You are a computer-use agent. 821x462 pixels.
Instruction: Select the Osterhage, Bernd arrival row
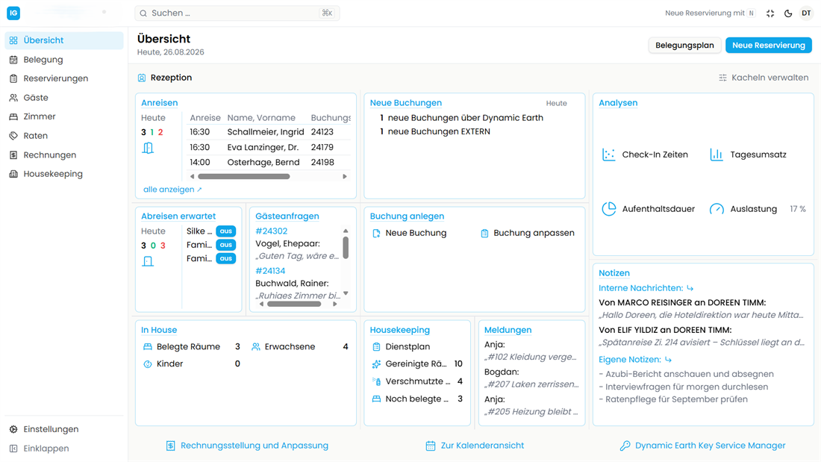tap(269, 163)
